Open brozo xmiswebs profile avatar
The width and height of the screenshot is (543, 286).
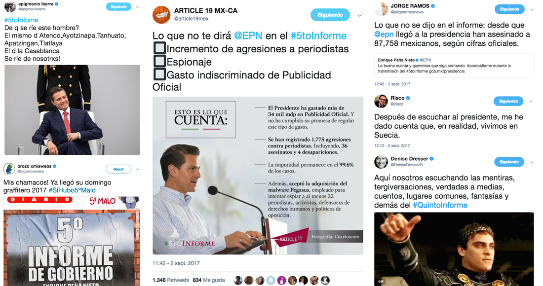click(9, 169)
